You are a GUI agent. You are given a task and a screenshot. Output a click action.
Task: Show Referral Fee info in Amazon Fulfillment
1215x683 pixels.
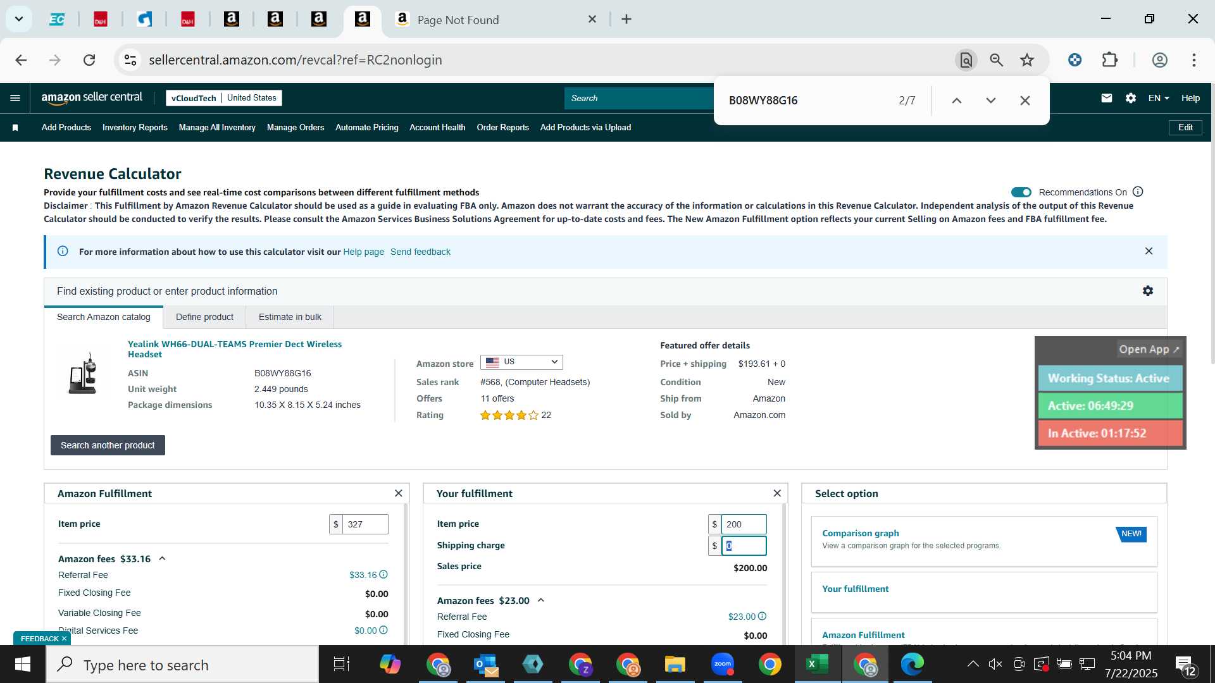(x=383, y=574)
